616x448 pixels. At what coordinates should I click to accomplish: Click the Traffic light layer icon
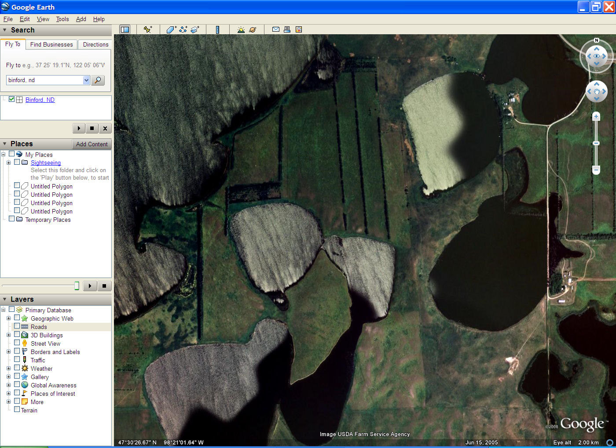pyautogui.click(x=25, y=360)
